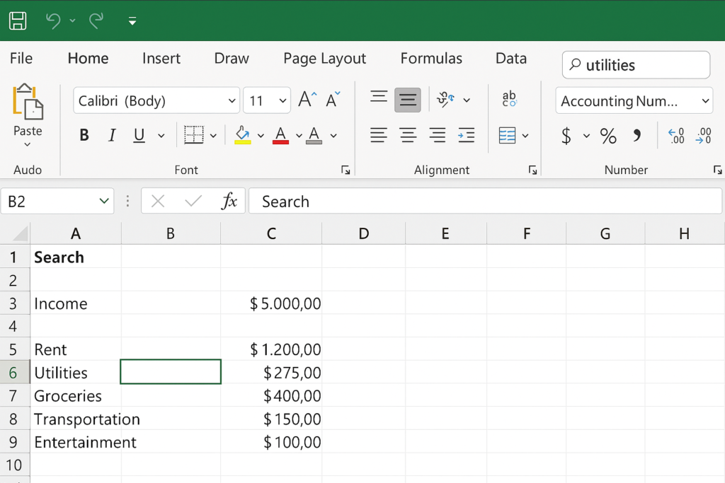Click the Insert Function fx icon

(x=229, y=202)
